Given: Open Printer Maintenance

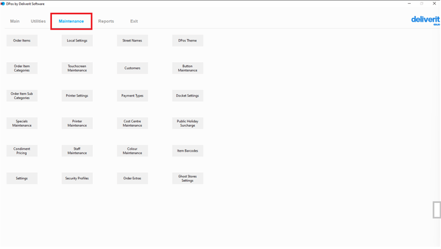Looking at the screenshot, I should [x=77, y=124].
